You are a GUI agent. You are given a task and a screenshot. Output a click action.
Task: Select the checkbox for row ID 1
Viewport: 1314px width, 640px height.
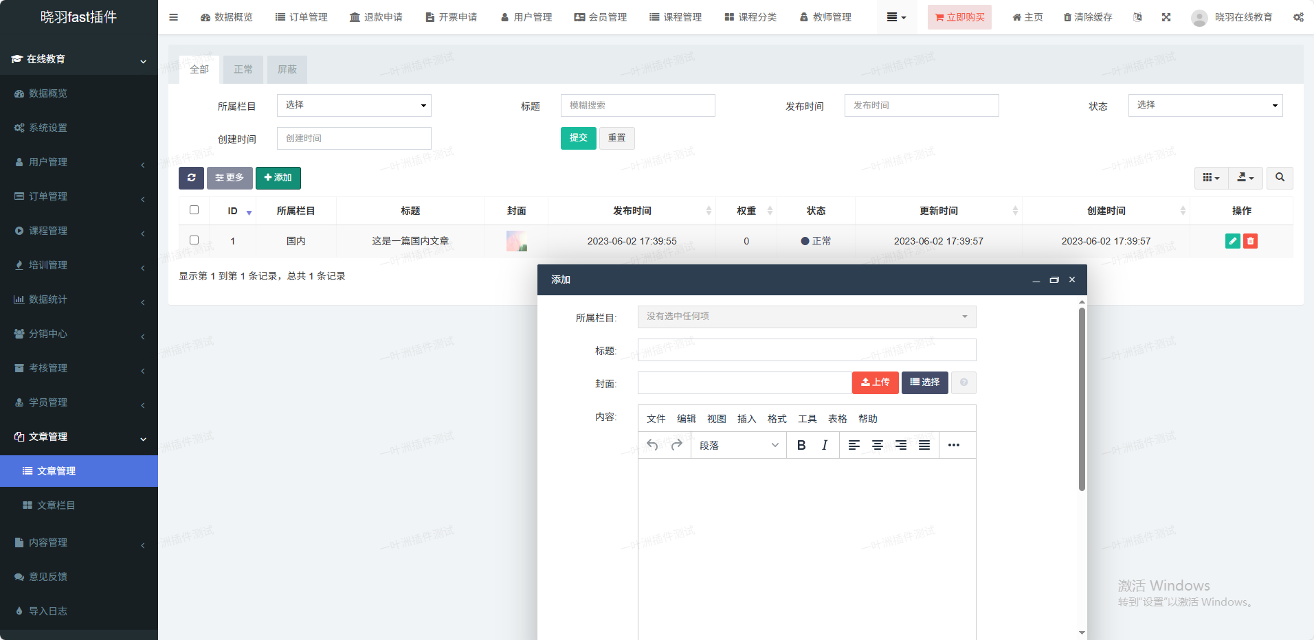click(x=194, y=240)
